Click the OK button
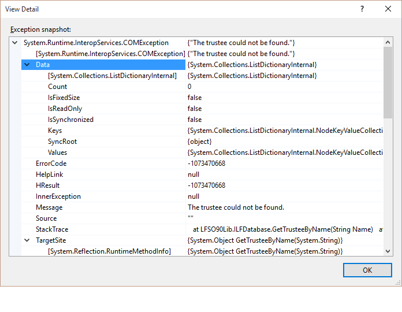This screenshot has height=312, width=402. click(367, 270)
